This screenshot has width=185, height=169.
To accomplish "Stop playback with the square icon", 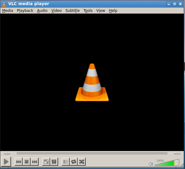I will coord(27,162).
